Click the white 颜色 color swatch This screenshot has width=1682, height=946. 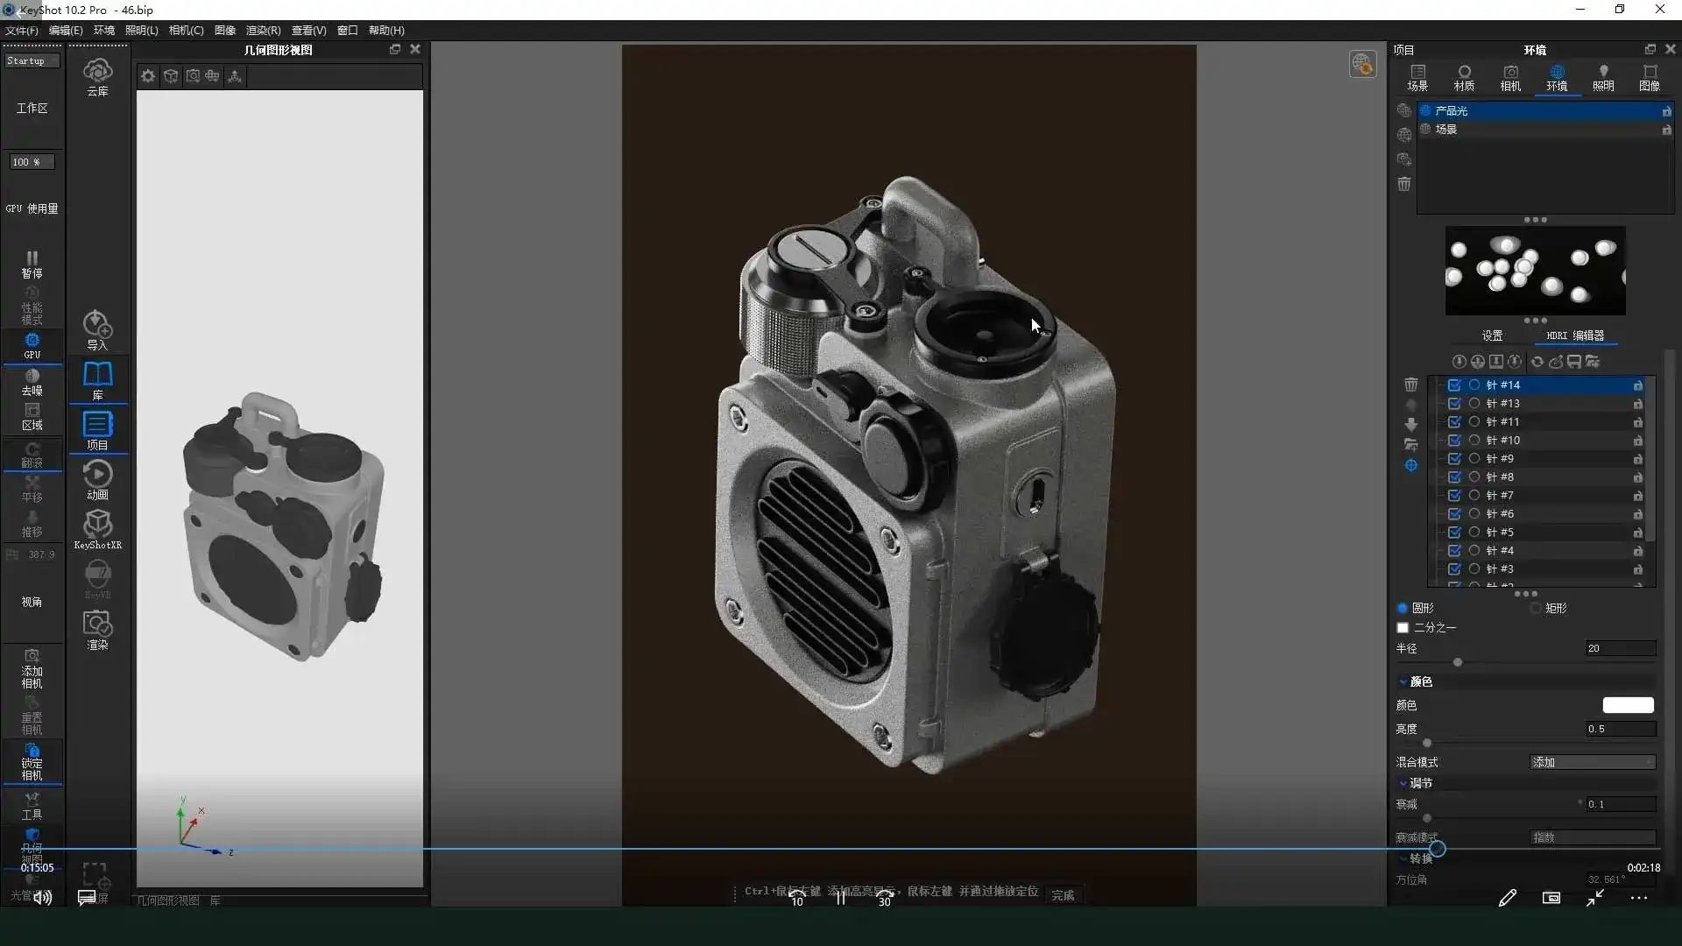(1628, 705)
